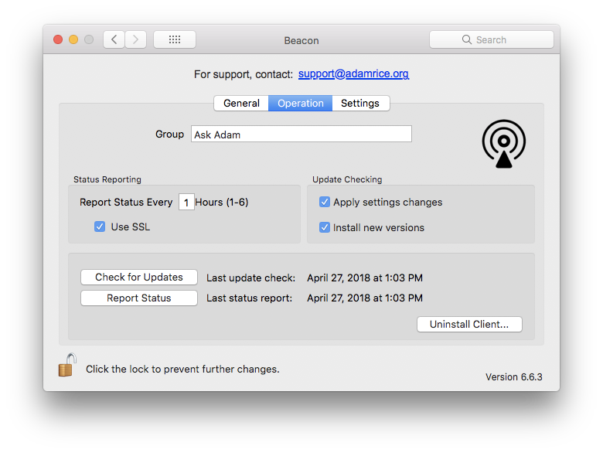Uncheck Install new versions
Screen dimensions: 603x453
(x=325, y=227)
